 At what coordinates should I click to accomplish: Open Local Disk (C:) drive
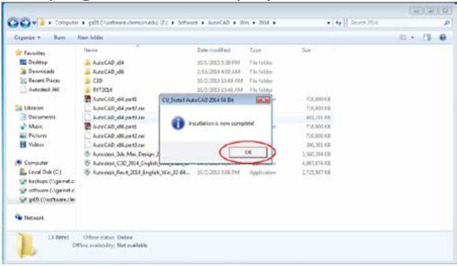click(45, 172)
